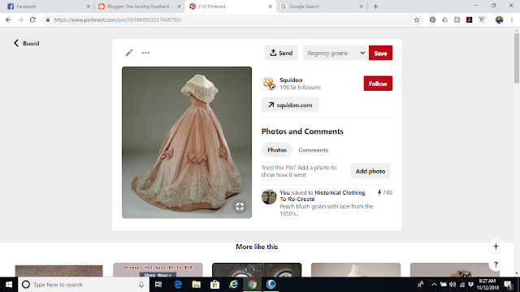Switch to the Comments tab

point(314,150)
